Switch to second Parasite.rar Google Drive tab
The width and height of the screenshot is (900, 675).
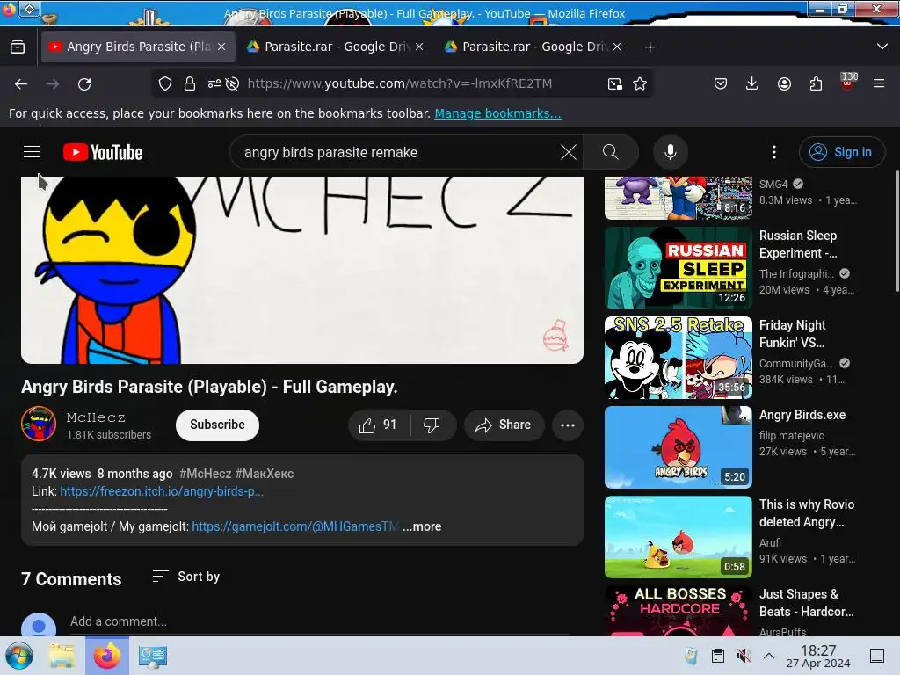coord(533,47)
